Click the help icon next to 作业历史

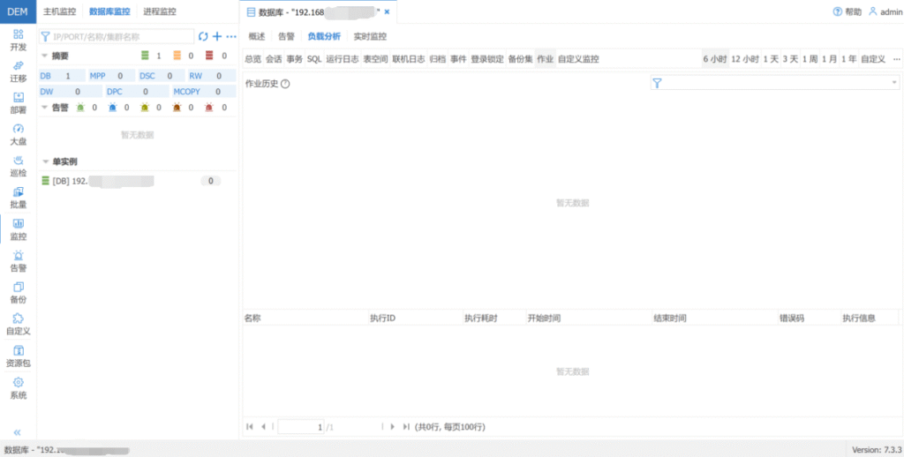pyautogui.click(x=285, y=84)
